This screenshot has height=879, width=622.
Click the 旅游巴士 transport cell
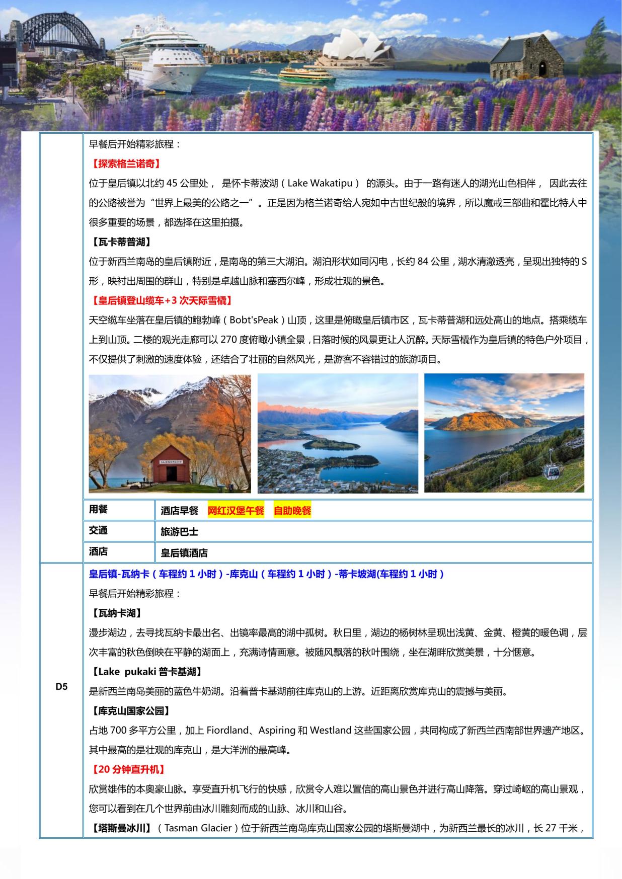click(x=180, y=532)
